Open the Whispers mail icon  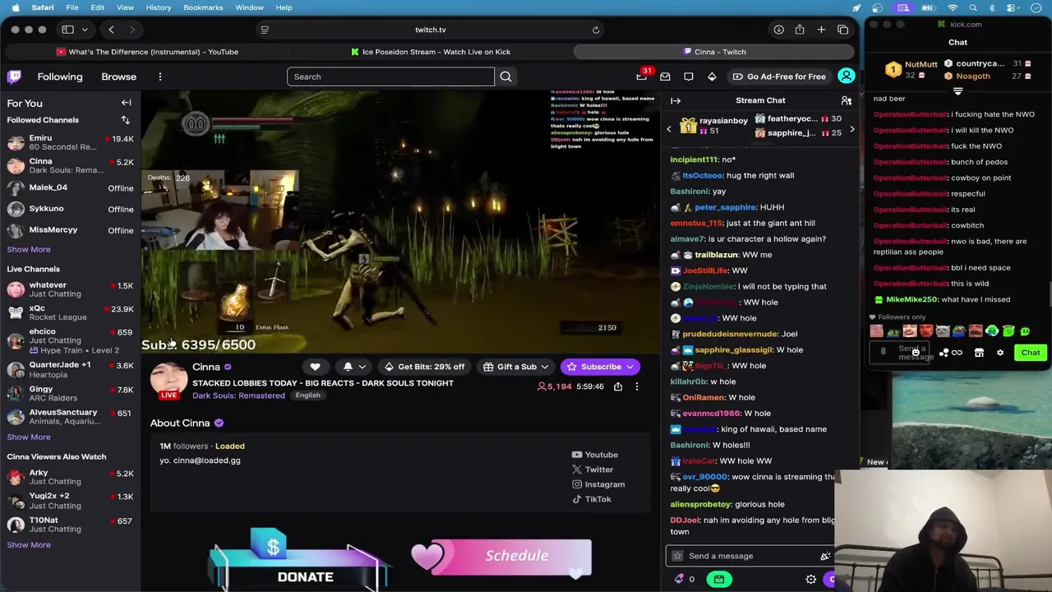(x=665, y=76)
